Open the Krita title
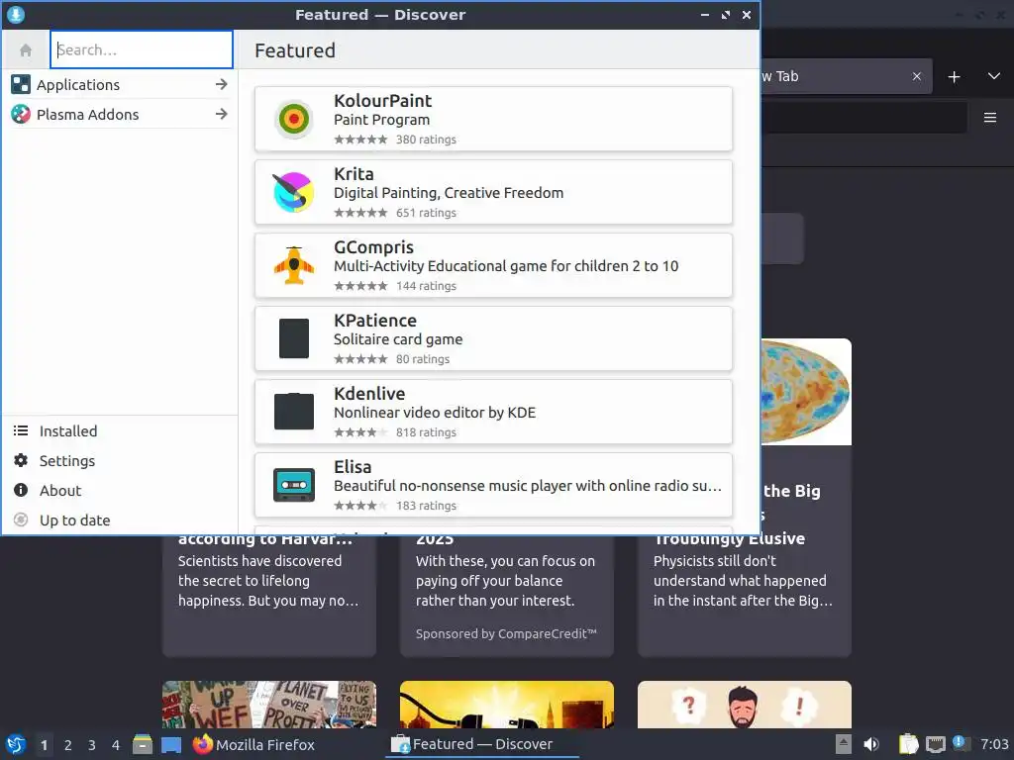The height and width of the screenshot is (760, 1014). [x=354, y=174]
